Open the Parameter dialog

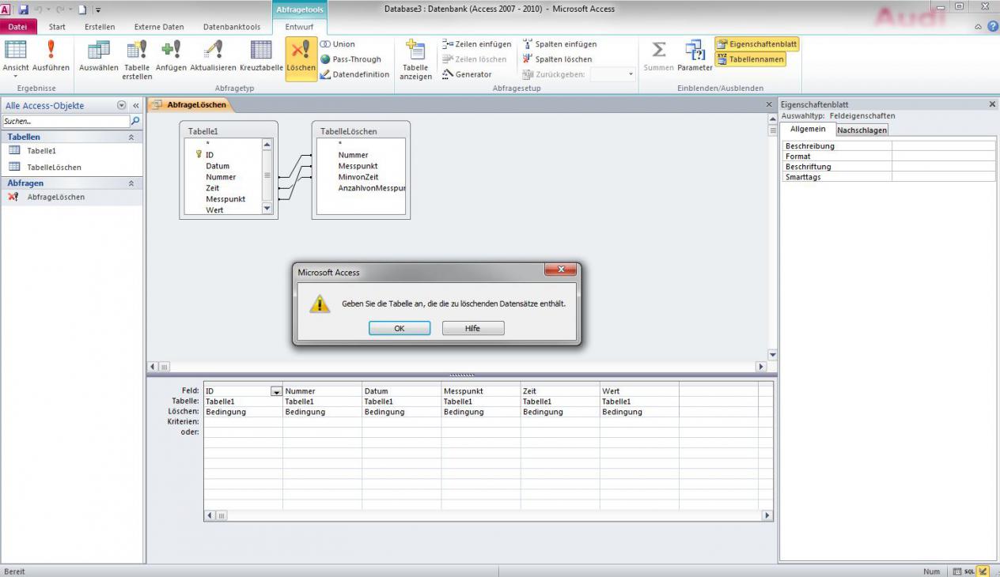[695, 57]
